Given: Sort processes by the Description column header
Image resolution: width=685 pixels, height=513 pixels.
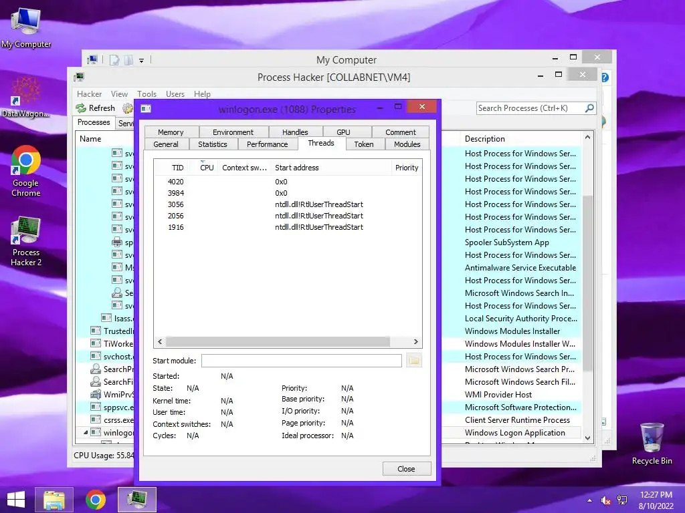Looking at the screenshot, I should (485, 139).
